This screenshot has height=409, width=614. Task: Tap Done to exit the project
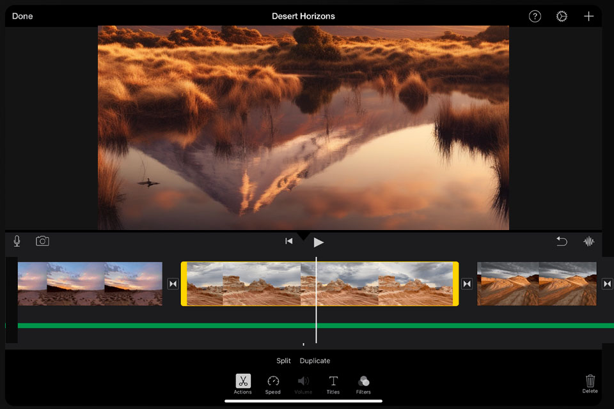[x=22, y=16]
